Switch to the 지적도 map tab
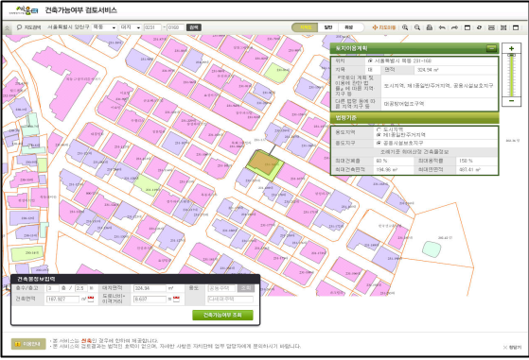Image resolution: width=529 pixels, height=360 pixels. [x=305, y=27]
